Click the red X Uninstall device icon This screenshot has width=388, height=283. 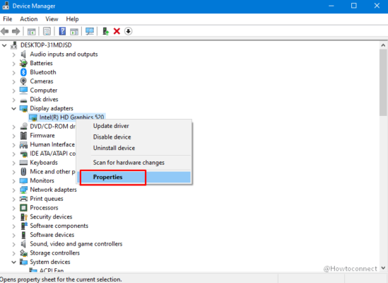pyautogui.click(x=117, y=31)
